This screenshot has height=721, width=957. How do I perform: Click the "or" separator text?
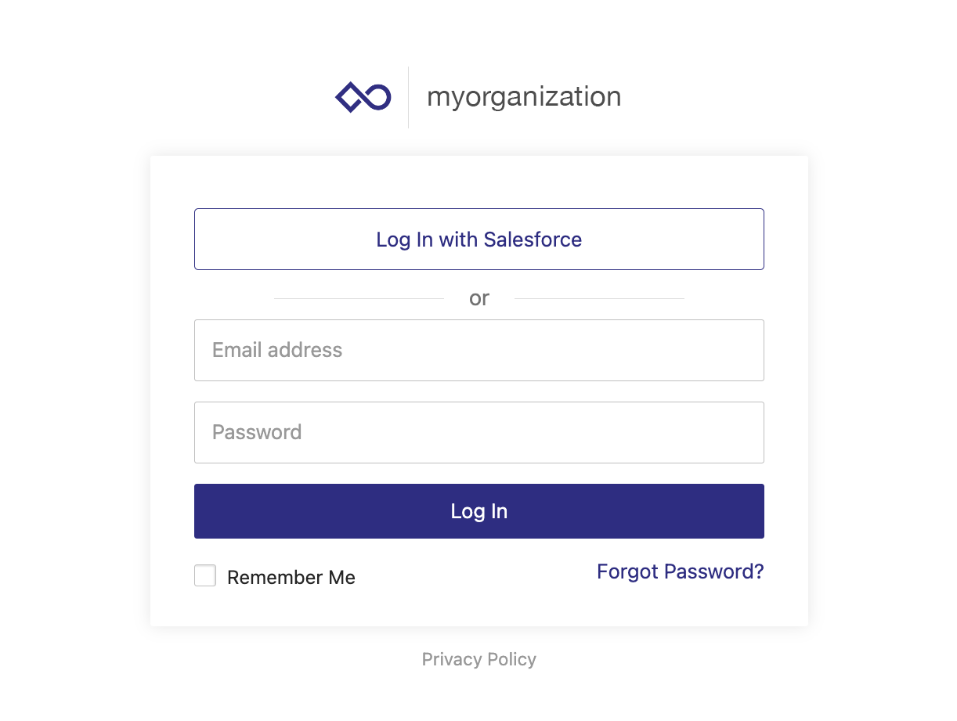[x=479, y=298]
